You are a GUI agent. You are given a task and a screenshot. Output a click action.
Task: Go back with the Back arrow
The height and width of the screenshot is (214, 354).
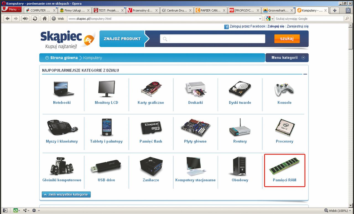tap(7, 19)
